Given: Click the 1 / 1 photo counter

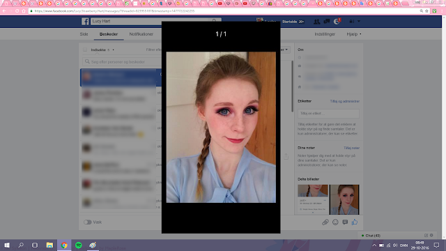Looking at the screenshot, I should click(x=221, y=34).
